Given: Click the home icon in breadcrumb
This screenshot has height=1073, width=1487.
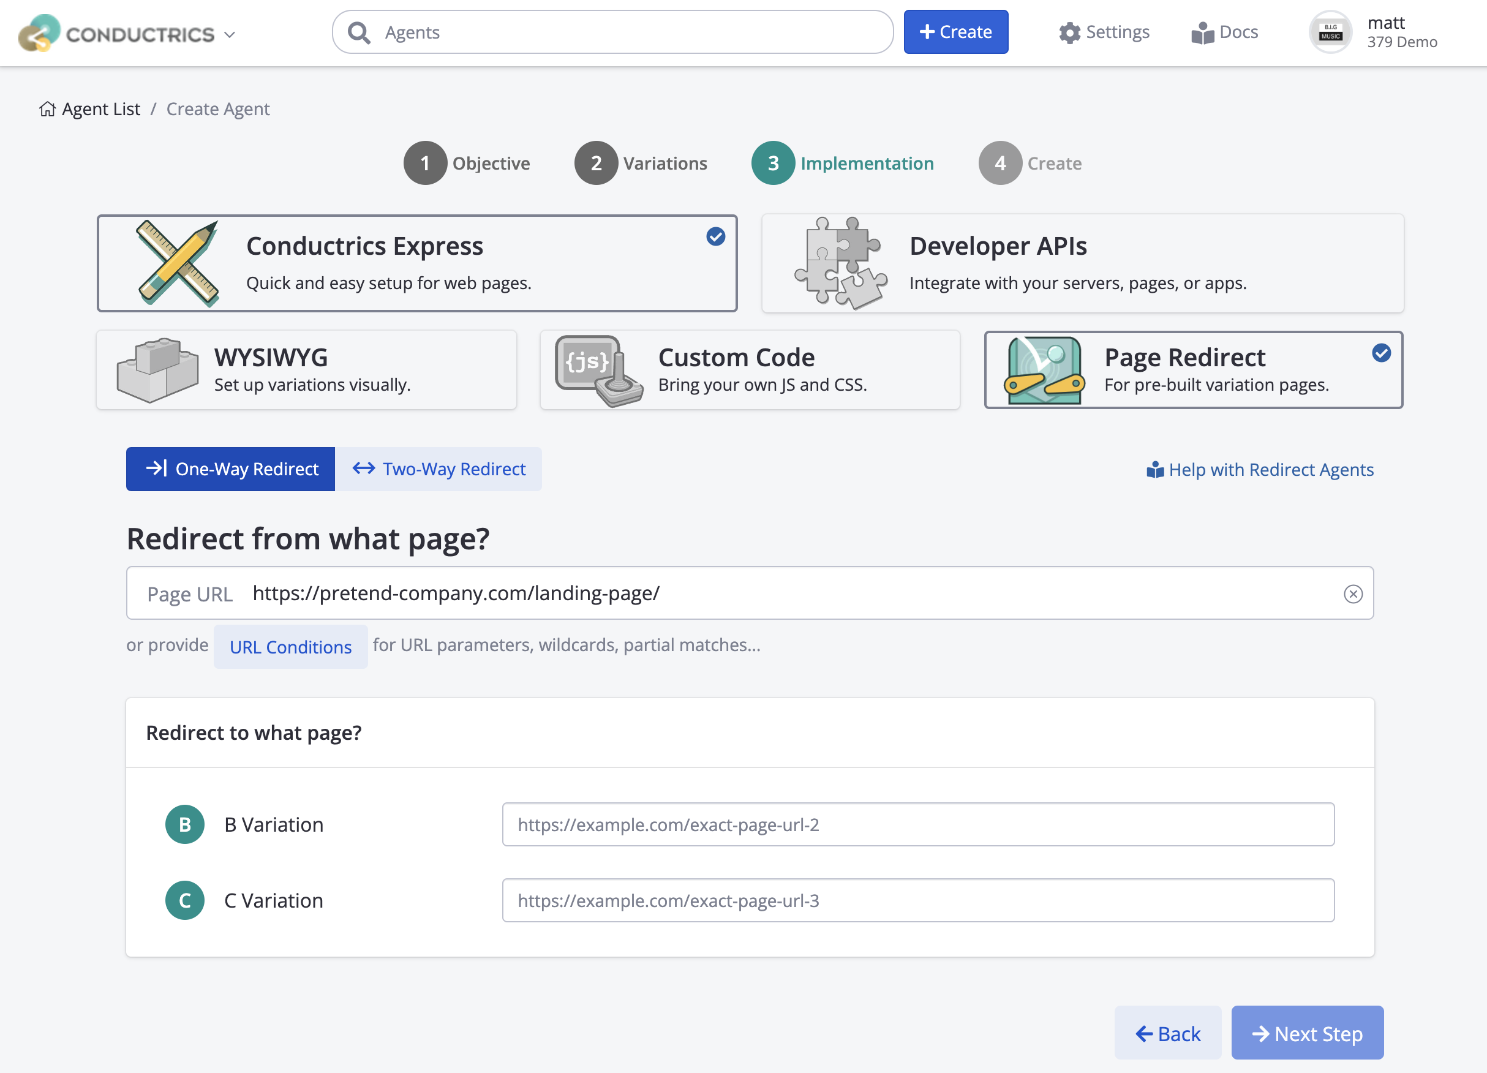Looking at the screenshot, I should pyautogui.click(x=47, y=109).
